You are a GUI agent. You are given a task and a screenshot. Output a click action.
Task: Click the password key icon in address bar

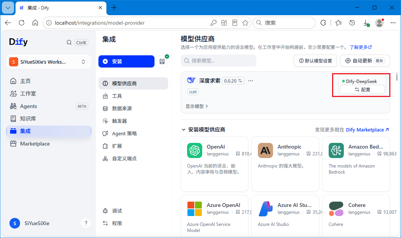coord(214,23)
